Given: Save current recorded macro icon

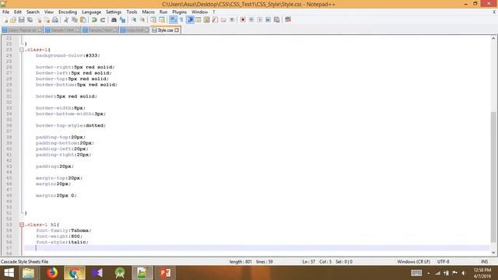Looking at the screenshot, I should click(277, 19).
